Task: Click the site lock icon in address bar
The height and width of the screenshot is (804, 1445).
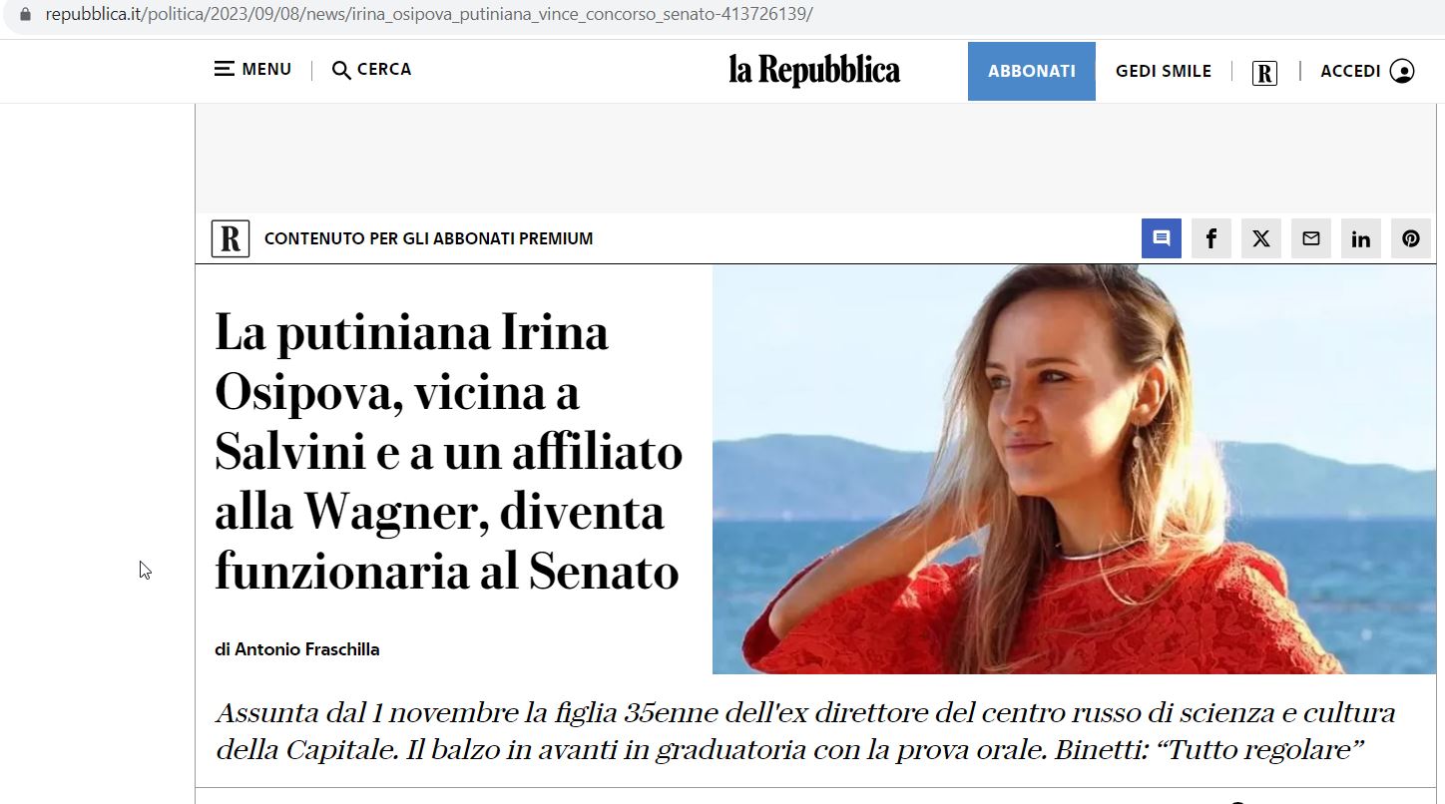Action: pyautogui.click(x=26, y=15)
